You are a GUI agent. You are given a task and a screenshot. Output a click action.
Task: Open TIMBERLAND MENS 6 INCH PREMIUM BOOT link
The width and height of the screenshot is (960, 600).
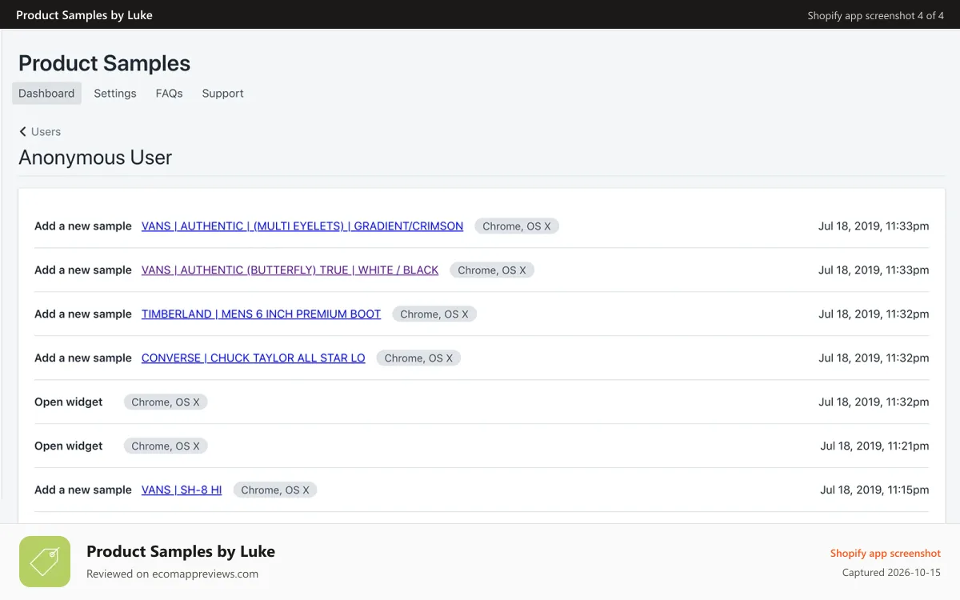pyautogui.click(x=261, y=314)
